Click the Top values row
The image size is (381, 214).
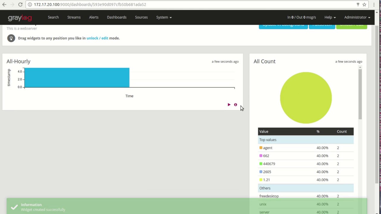[306, 140]
